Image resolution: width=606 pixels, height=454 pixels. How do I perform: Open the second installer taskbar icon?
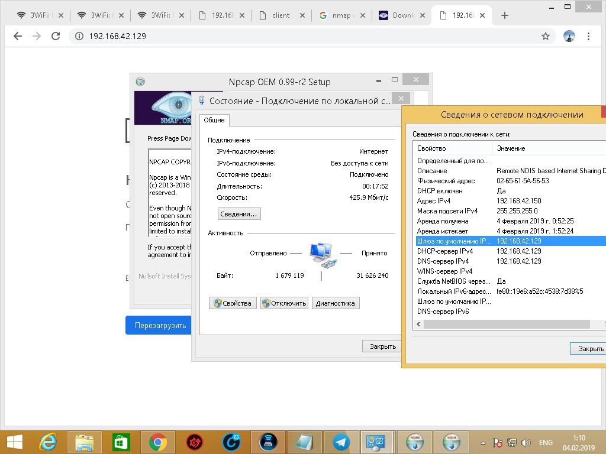tap(452, 442)
